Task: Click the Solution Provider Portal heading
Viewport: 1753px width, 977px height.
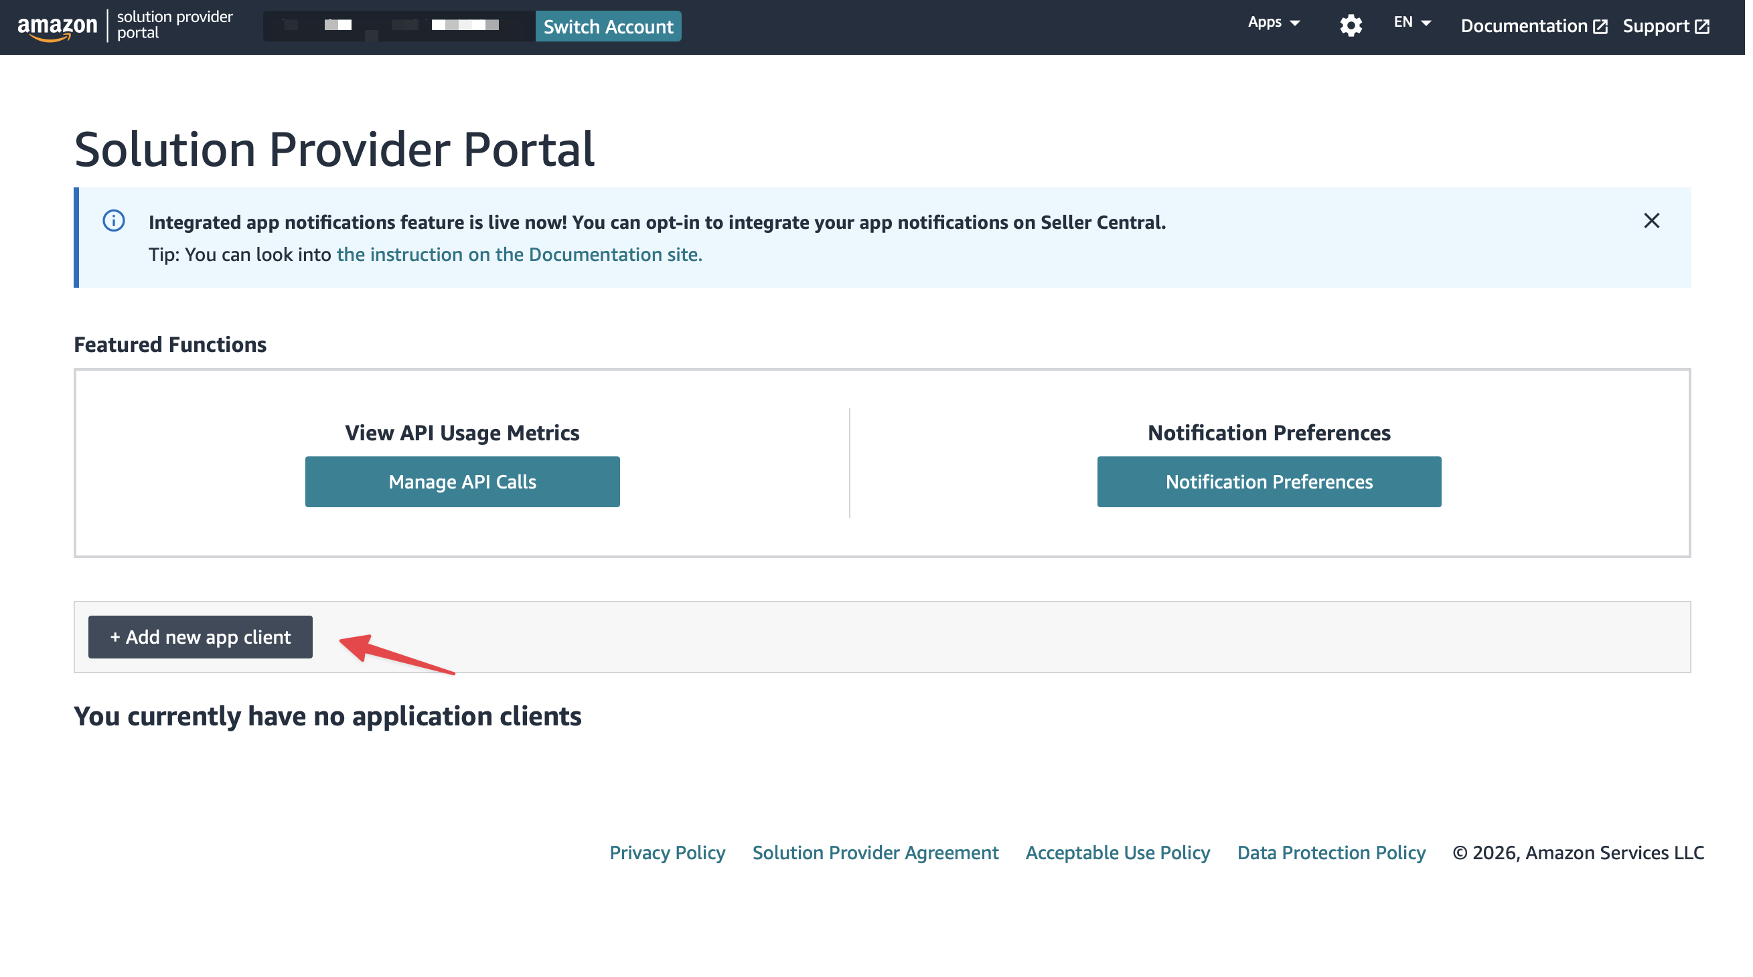Action: point(334,149)
